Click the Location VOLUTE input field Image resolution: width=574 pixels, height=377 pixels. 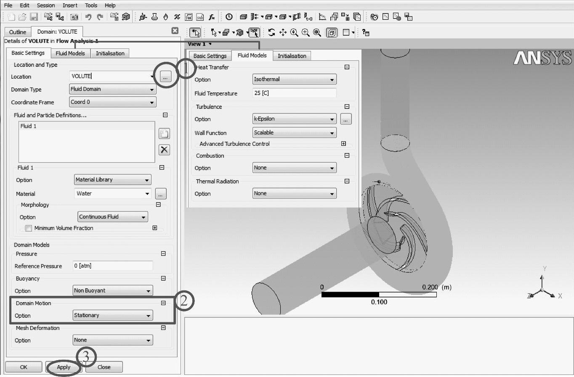coord(112,76)
